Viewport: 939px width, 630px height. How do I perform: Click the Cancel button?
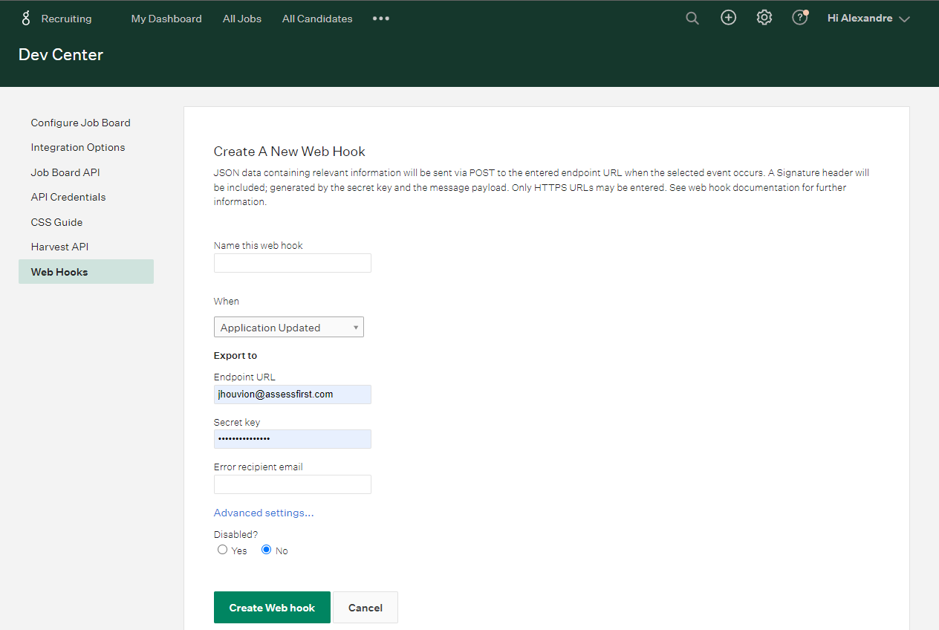coord(365,608)
